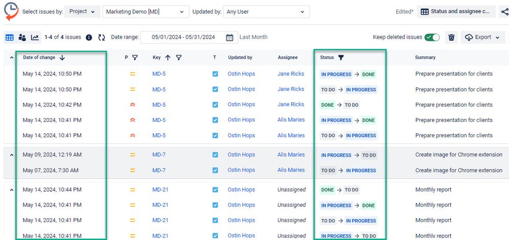Screen dimensions: 509x240
Task: Click task type icon in MD-7 May 09 row
Action: pos(215,155)
